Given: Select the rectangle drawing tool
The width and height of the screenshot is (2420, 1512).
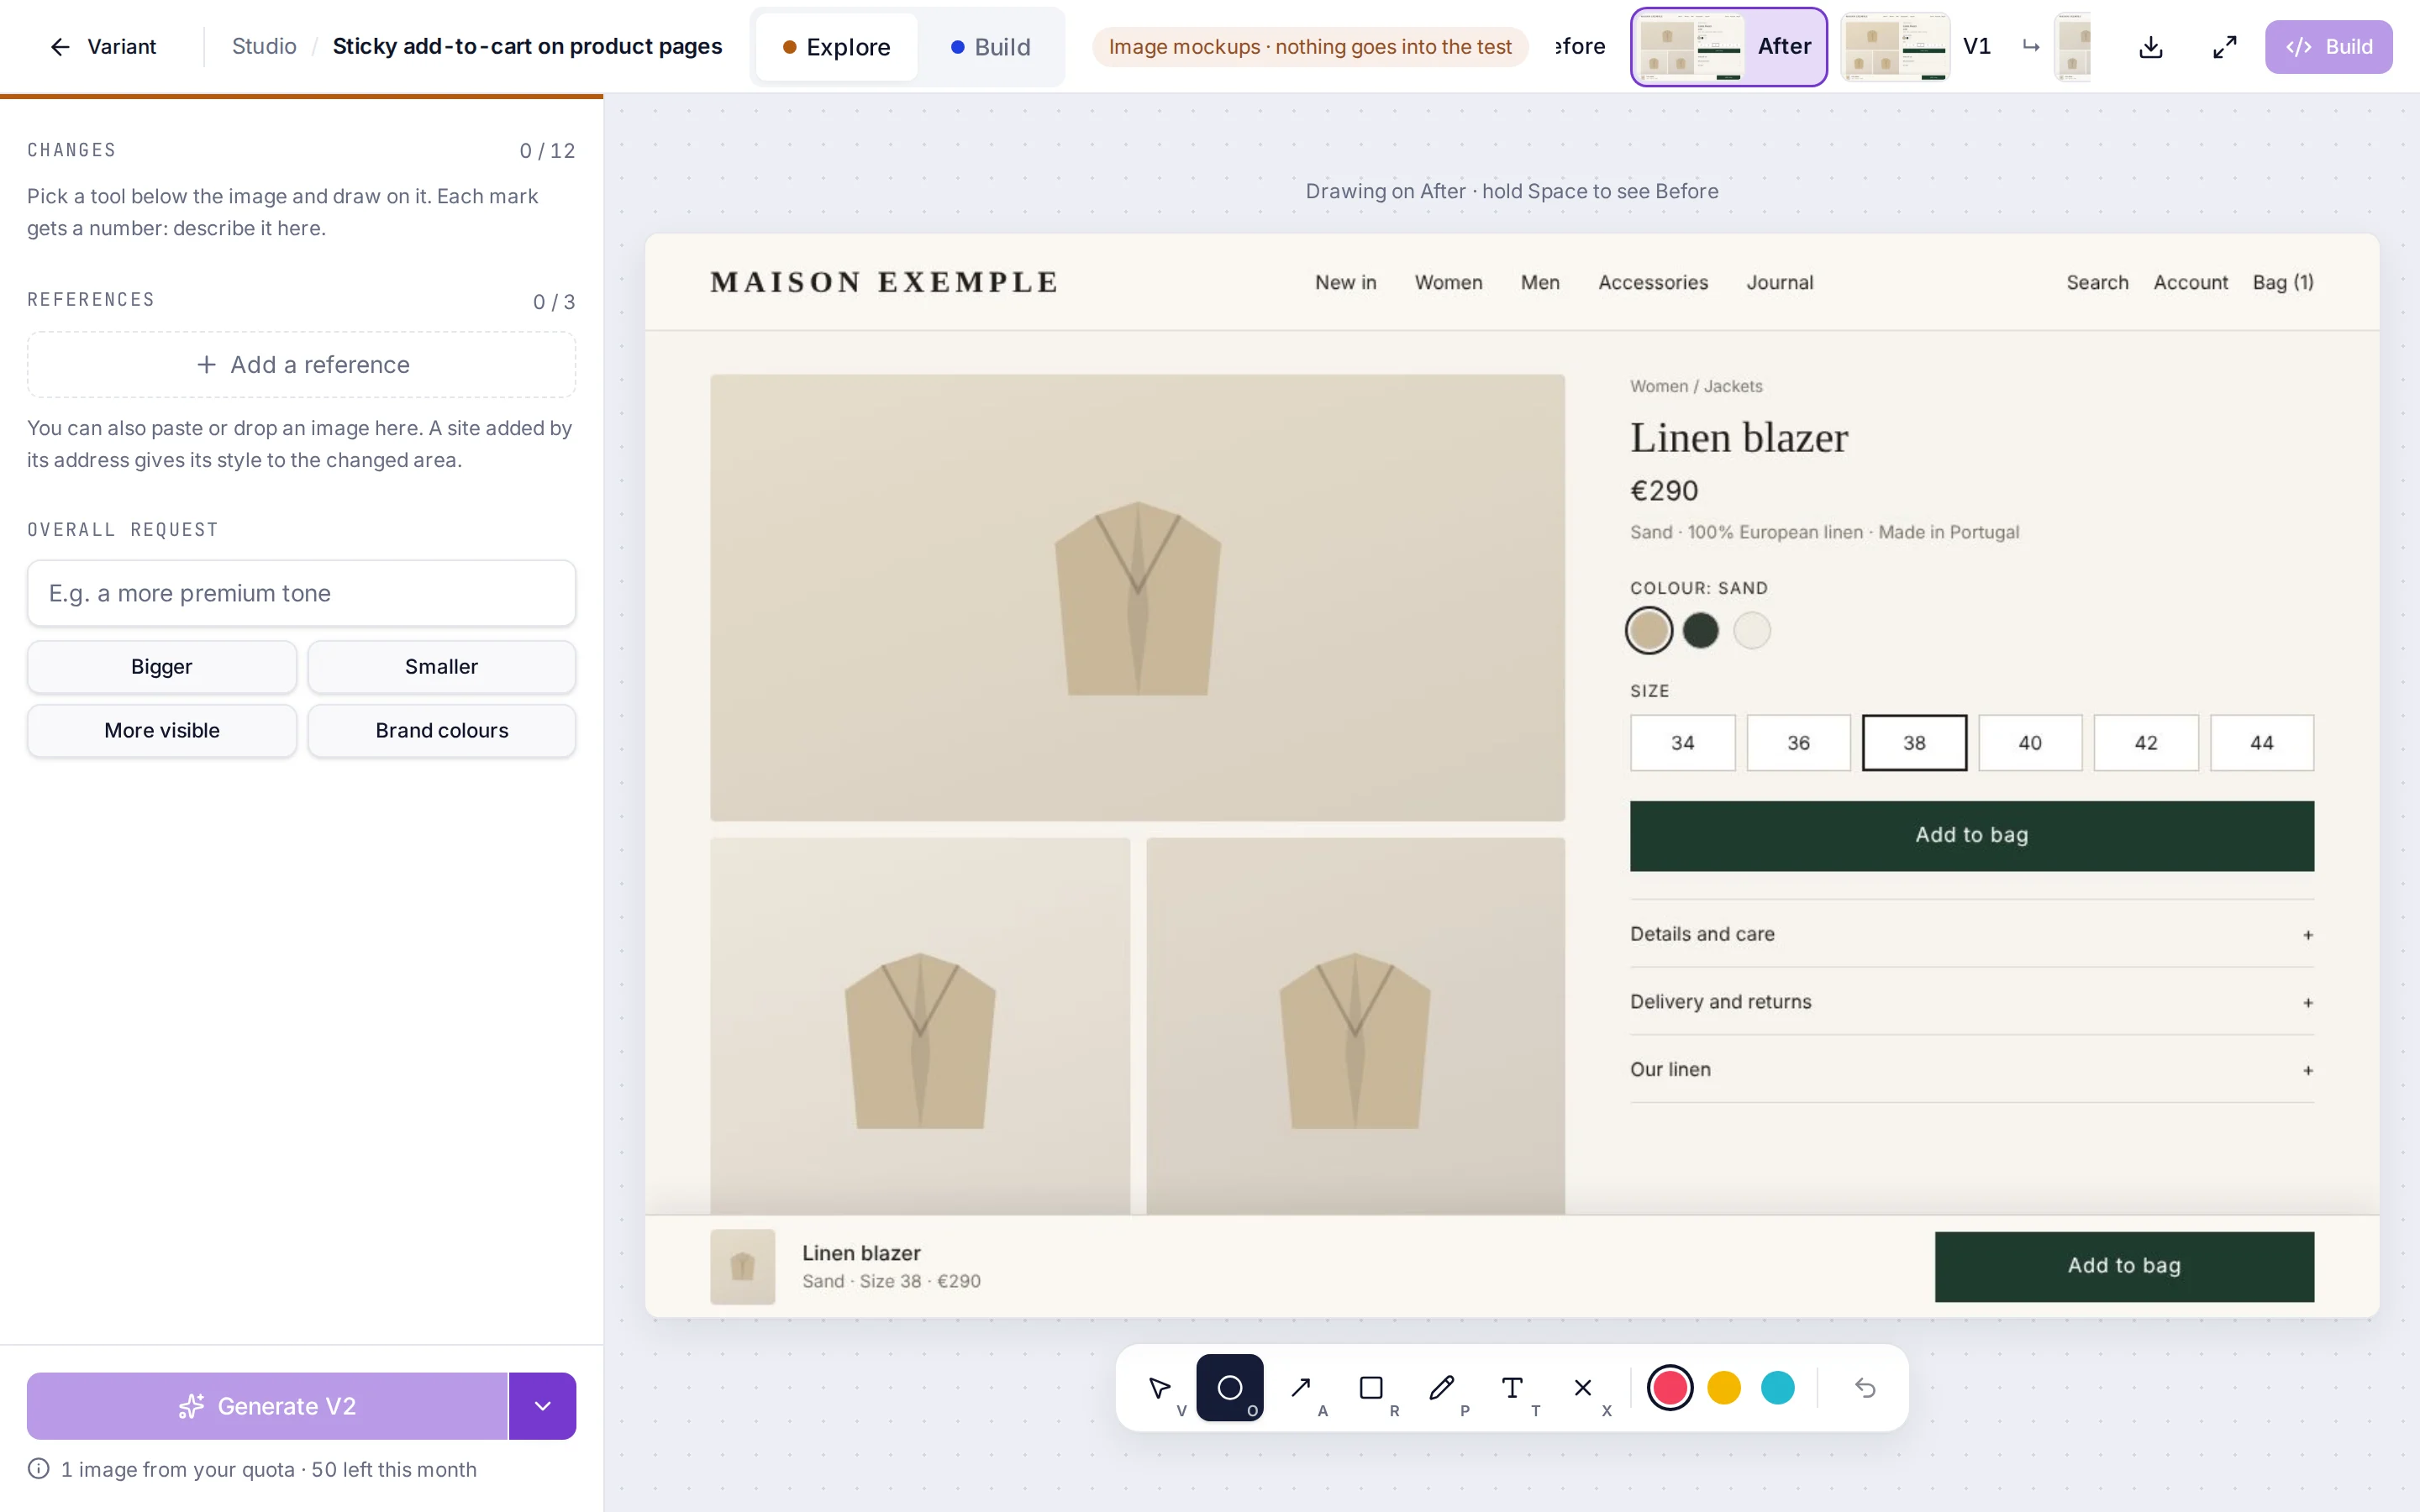Looking at the screenshot, I should pyautogui.click(x=1371, y=1388).
